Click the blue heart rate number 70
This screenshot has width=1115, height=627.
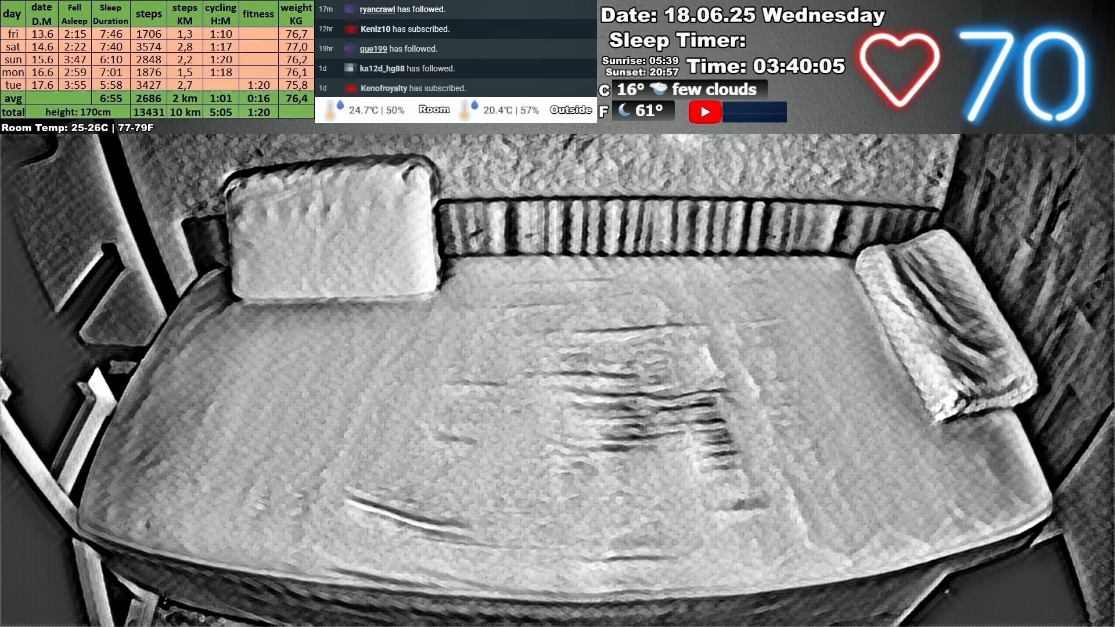[1022, 75]
